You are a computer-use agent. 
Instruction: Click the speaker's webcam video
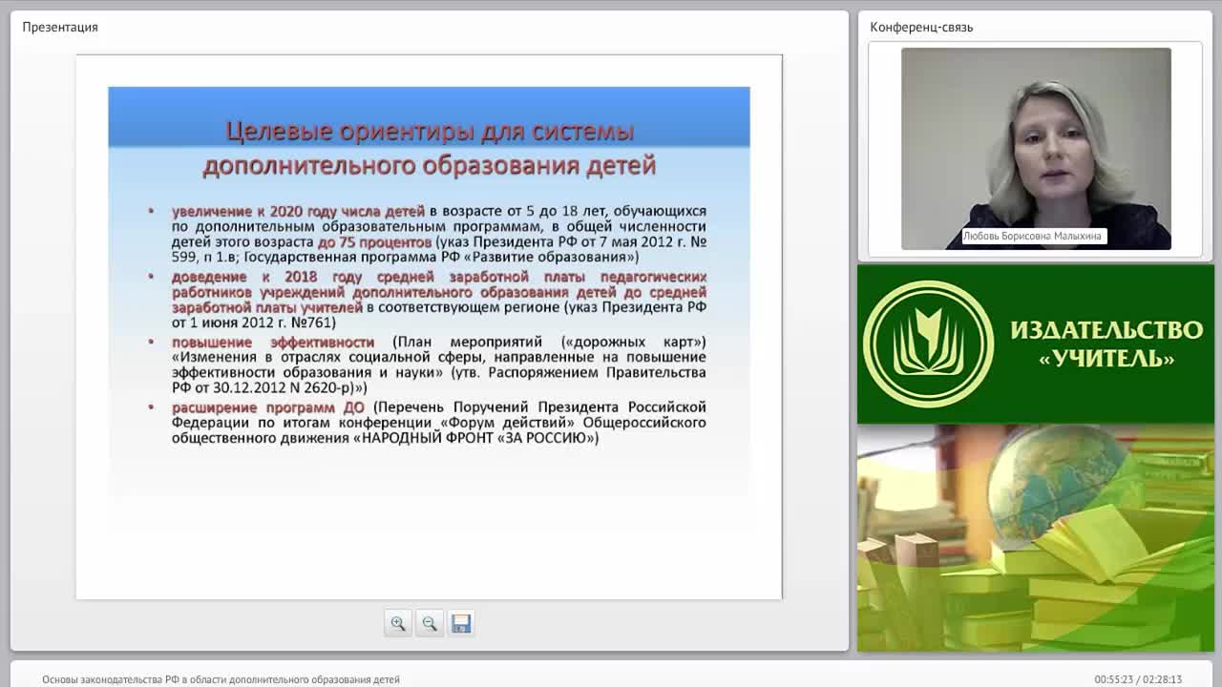pyautogui.click(x=1036, y=149)
